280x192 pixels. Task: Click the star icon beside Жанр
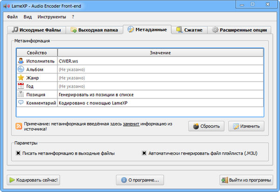pyautogui.click(x=21, y=77)
